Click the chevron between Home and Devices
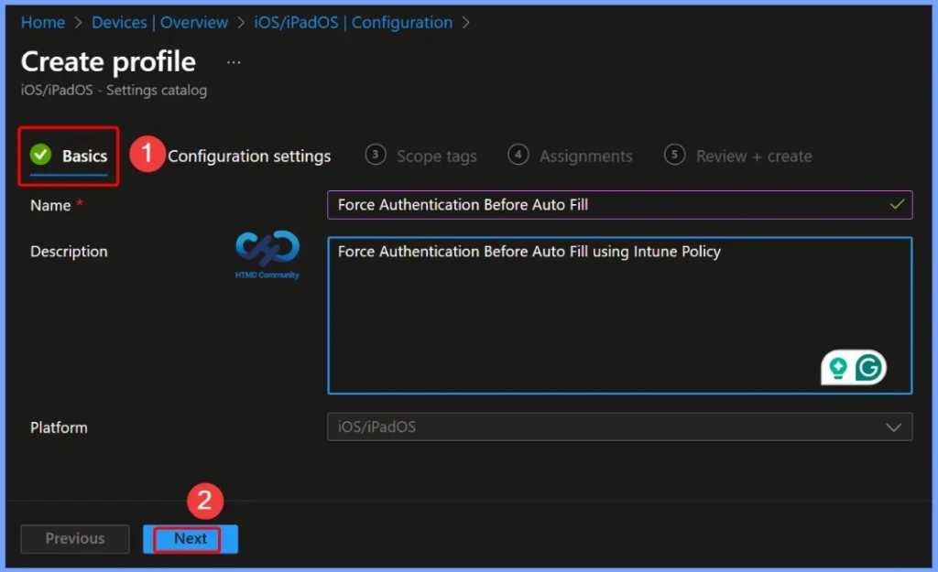The image size is (938, 572). point(77,22)
